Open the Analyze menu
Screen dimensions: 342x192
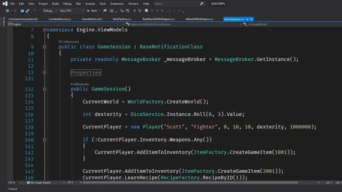[90, 4]
